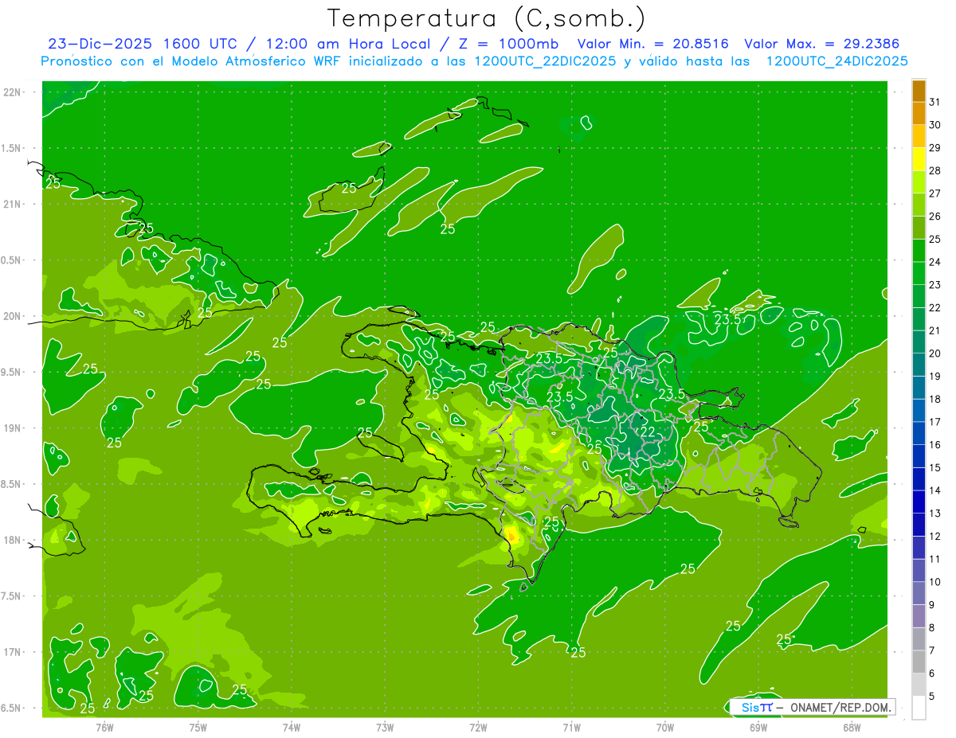
Task: Click the latitude label "1.5N"
Action: (12, 148)
